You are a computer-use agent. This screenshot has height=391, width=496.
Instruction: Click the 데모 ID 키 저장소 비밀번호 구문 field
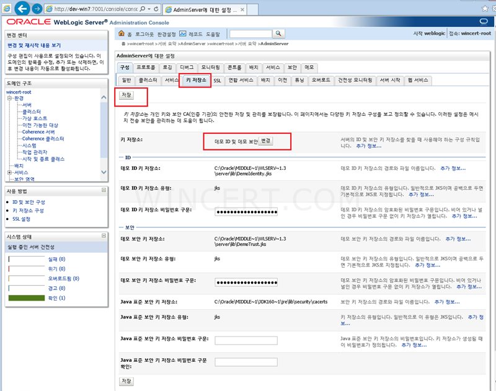pyautogui.click(x=246, y=212)
